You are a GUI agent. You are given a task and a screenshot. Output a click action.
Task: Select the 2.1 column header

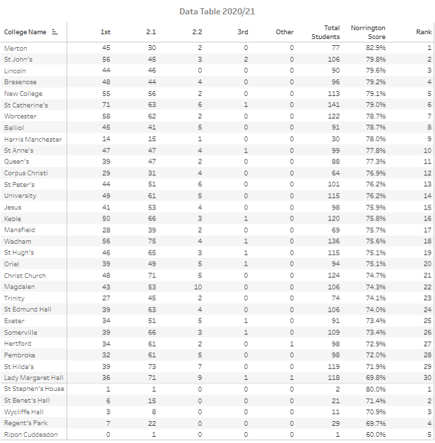click(151, 32)
